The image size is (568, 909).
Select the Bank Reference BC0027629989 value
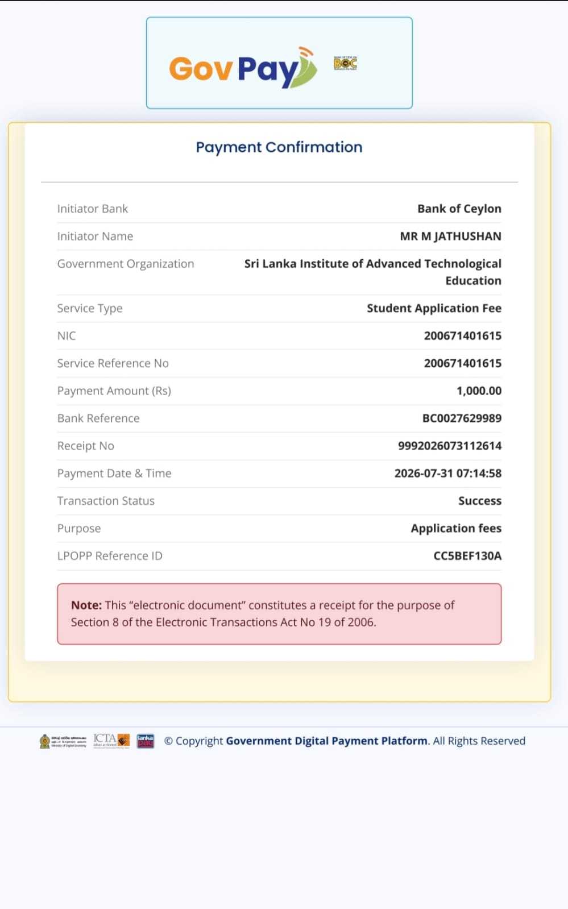[462, 418]
